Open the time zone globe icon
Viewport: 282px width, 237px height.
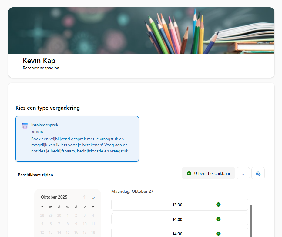coord(258,173)
